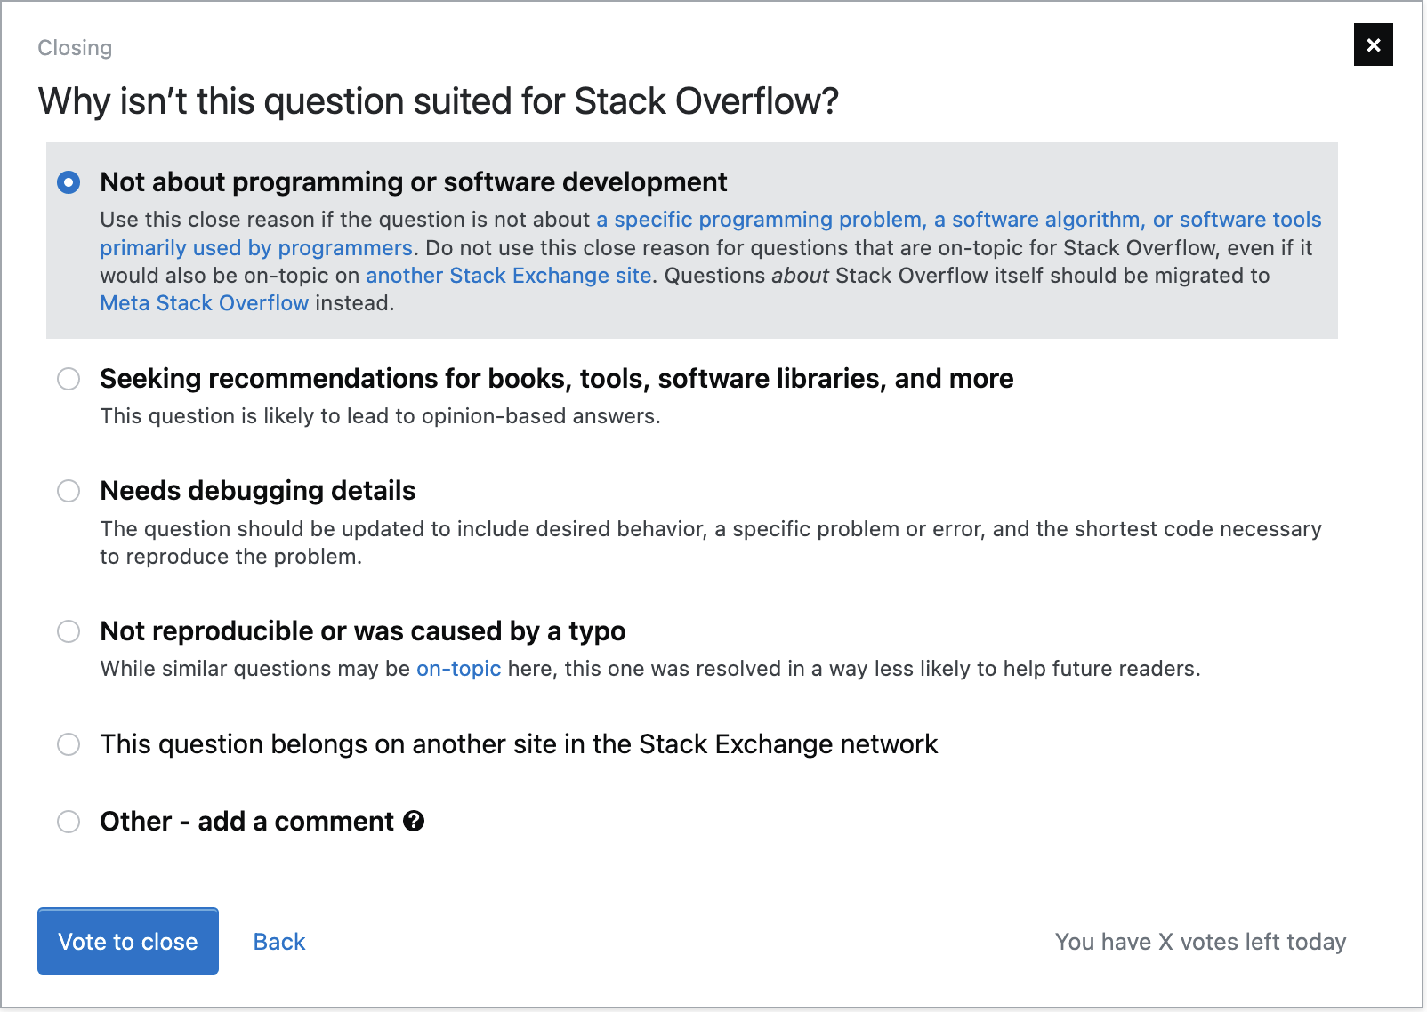Click 'This question belongs on another site' text
Screen dimensions: 1427x1012
pos(519,744)
